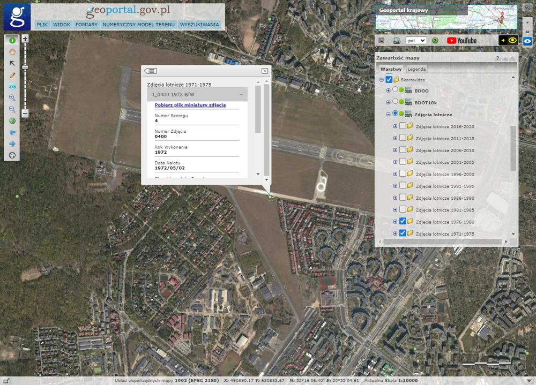
Task: Enable Zdjęcia lotnicze 1996-2000 checkbox
Action: [403, 174]
